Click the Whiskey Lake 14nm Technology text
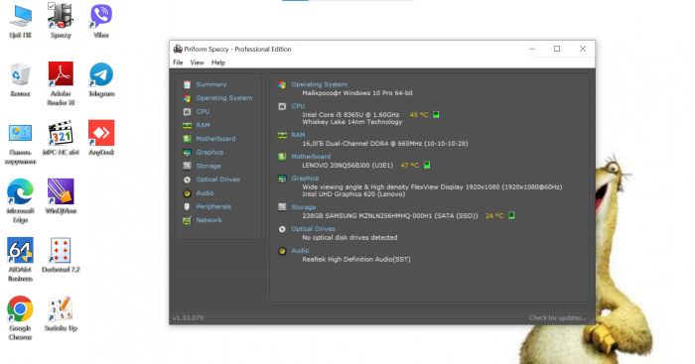The height and width of the screenshot is (364, 695). 352,122
